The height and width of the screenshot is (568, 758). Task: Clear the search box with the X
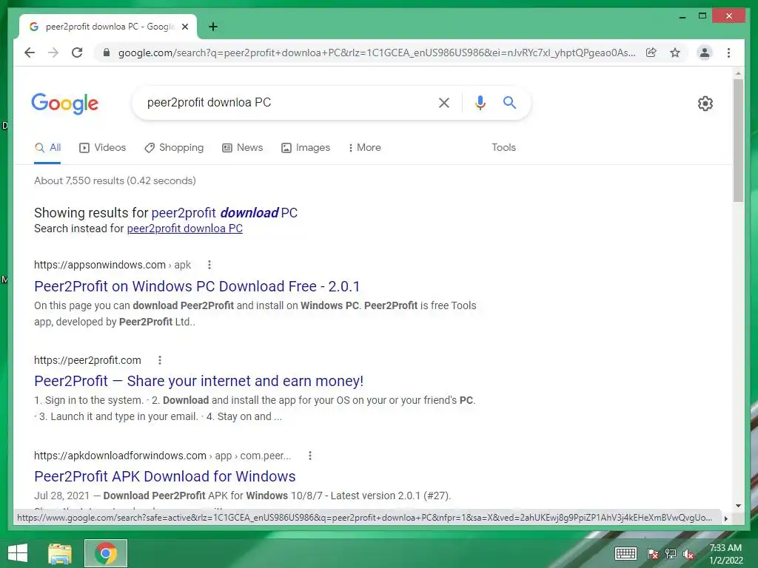click(x=444, y=102)
